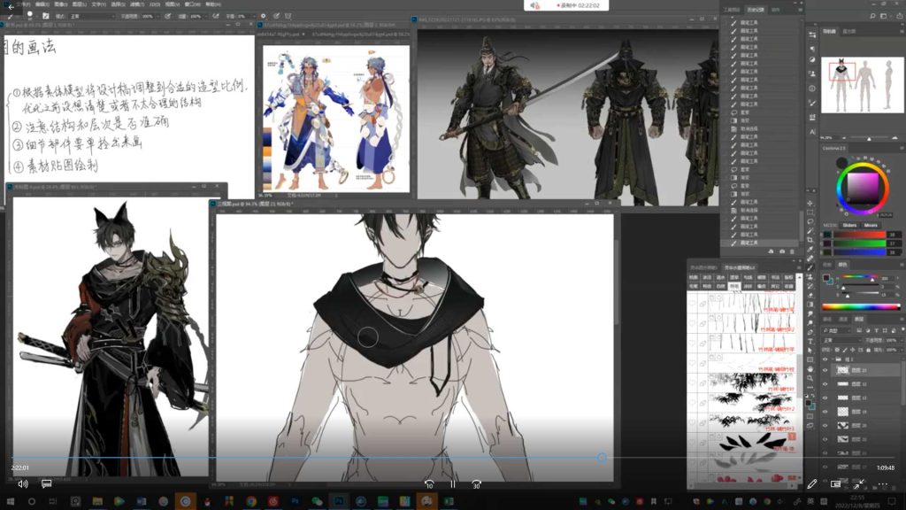
Task: Click the Photoshop icon in taskbar
Action: (x=337, y=501)
